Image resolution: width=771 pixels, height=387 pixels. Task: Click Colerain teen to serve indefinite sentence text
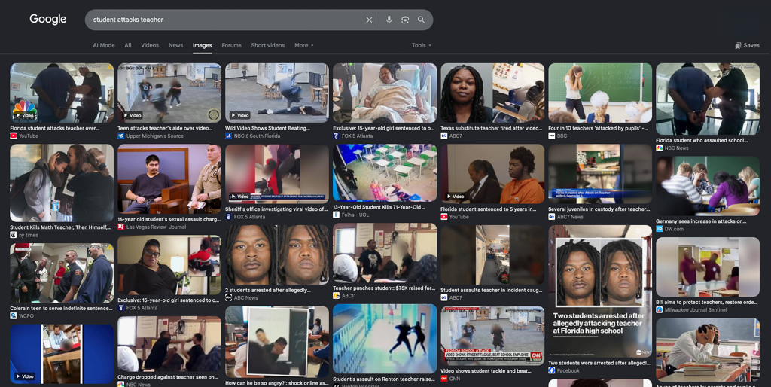[x=62, y=309]
